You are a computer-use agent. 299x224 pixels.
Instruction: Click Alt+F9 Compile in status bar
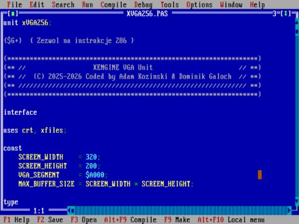point(131,219)
